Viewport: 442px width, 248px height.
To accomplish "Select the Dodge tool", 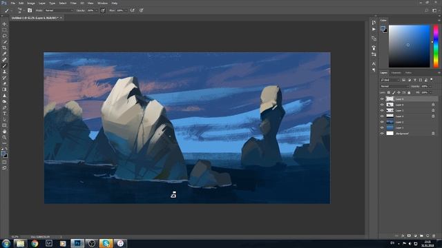I will [x=4, y=101].
